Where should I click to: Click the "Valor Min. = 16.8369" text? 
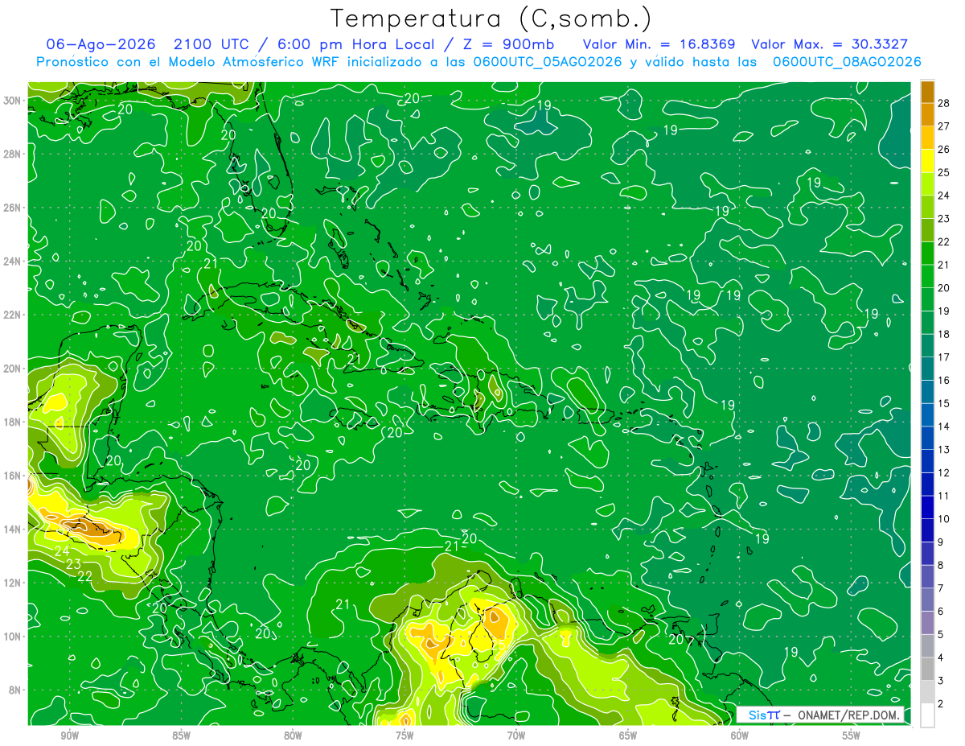pyautogui.click(x=659, y=44)
